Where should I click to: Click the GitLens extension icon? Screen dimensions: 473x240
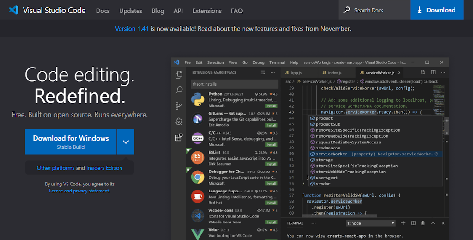198,119
